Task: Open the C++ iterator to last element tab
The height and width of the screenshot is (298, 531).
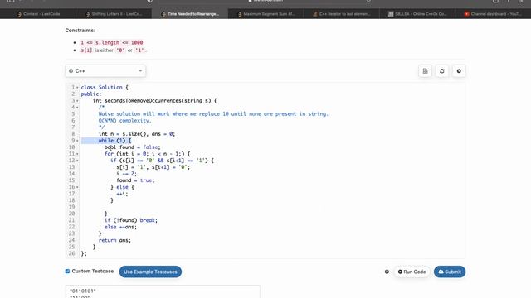Action: click(342, 14)
